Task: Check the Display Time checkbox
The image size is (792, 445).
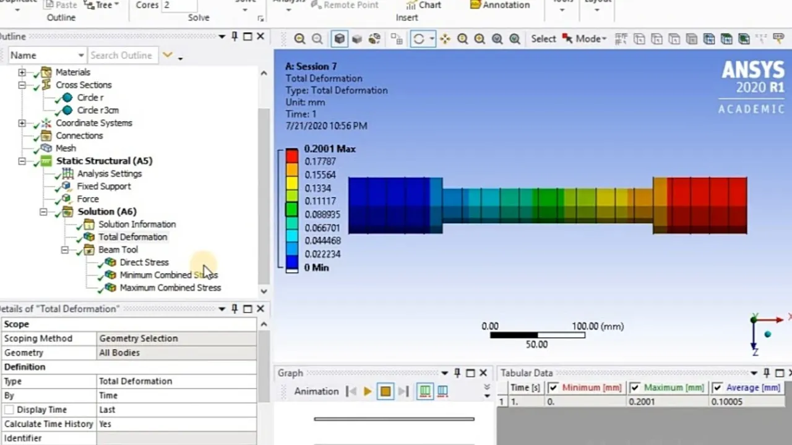Action: pos(9,410)
